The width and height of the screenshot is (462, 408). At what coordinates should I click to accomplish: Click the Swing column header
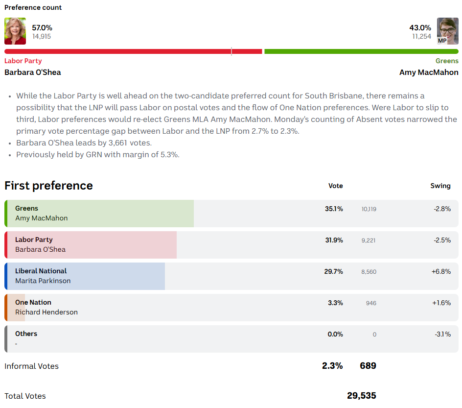(440, 186)
